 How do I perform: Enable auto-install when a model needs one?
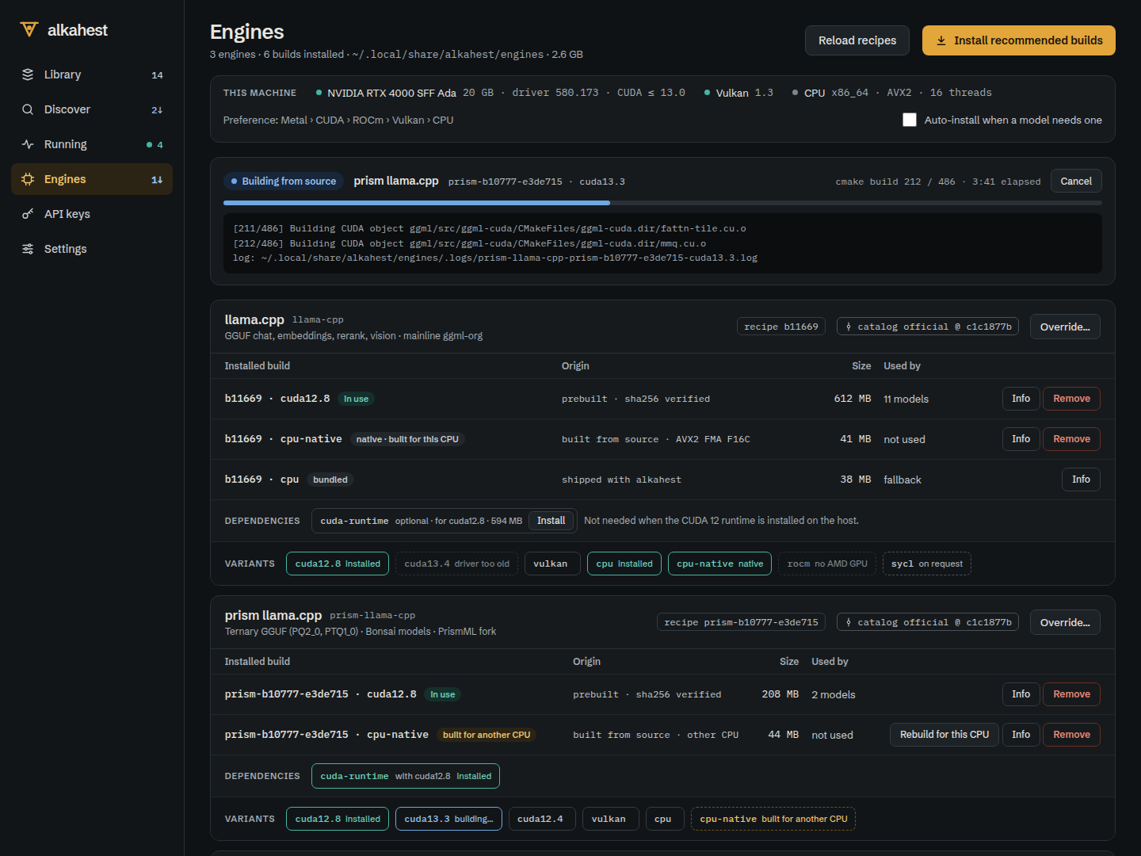pyautogui.click(x=910, y=120)
